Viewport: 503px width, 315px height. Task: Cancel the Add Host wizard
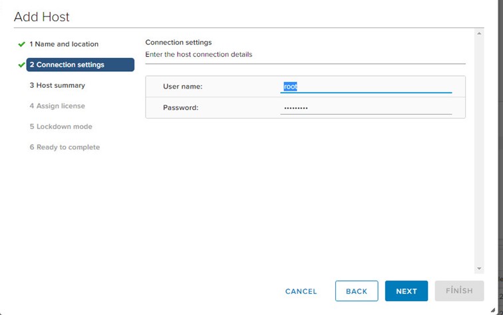tap(301, 291)
